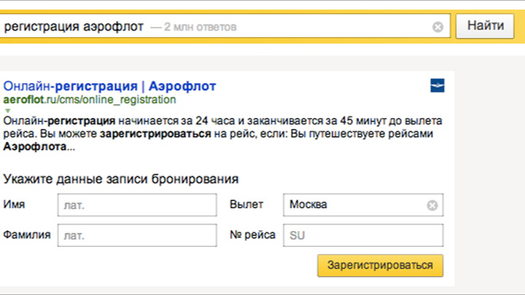Image resolution: width=525 pixels, height=295 pixels.
Task: Focus the Фамилия input field
Action: click(x=137, y=235)
